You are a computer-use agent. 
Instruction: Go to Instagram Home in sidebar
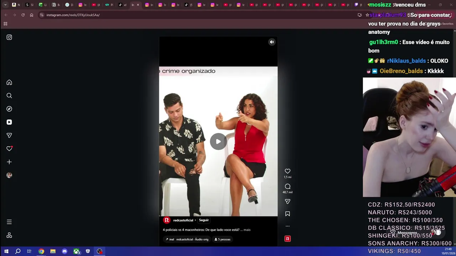9,82
